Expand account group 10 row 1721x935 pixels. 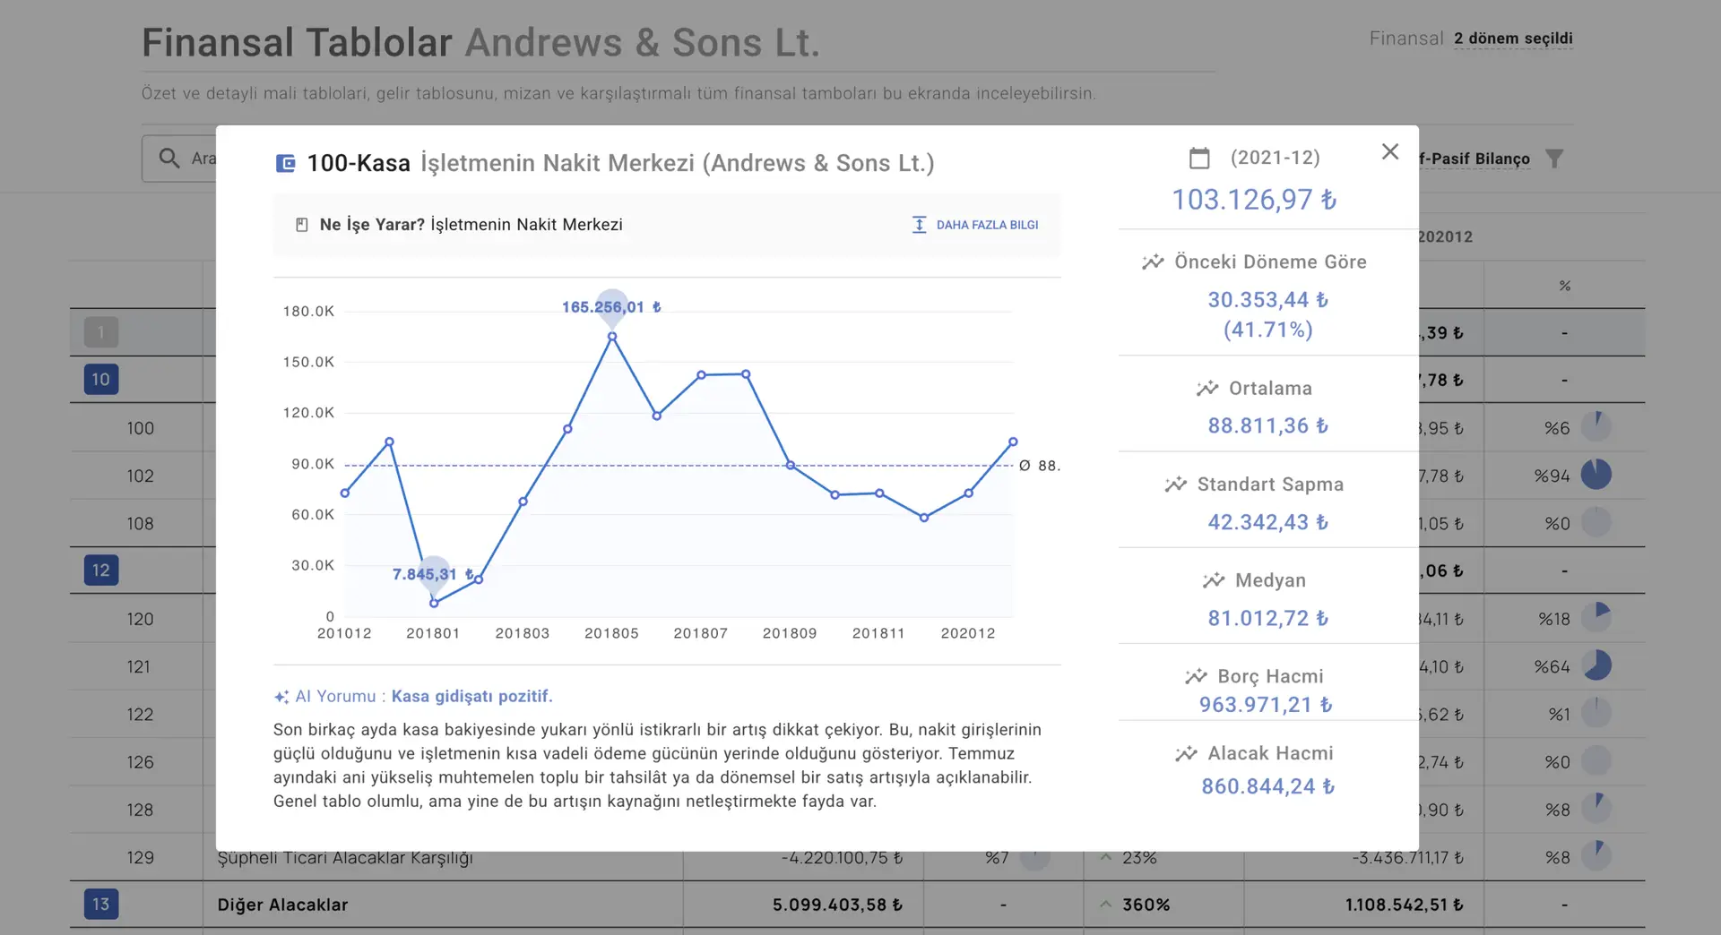point(100,380)
